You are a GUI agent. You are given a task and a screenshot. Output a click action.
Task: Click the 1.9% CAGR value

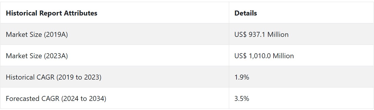pyautogui.click(x=242, y=77)
